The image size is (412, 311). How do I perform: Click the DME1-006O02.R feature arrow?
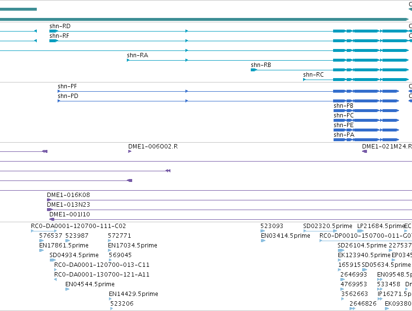coord(130,151)
